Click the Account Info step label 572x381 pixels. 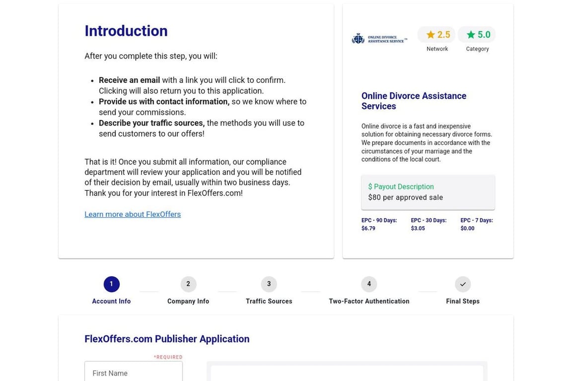111,301
